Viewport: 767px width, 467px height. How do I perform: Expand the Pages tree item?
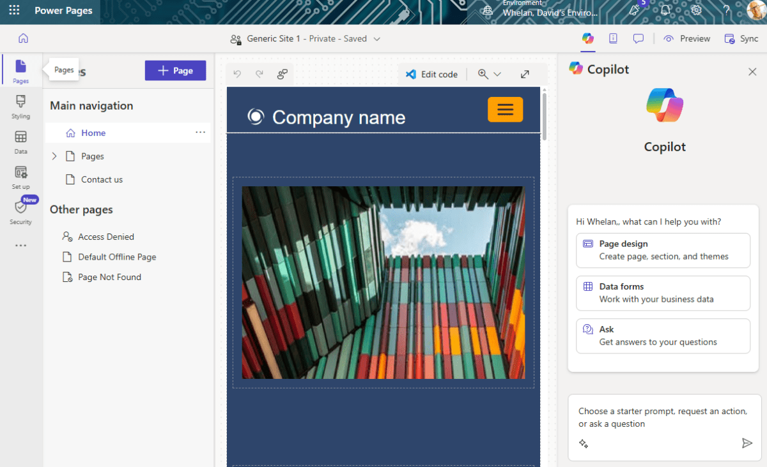[54, 156]
